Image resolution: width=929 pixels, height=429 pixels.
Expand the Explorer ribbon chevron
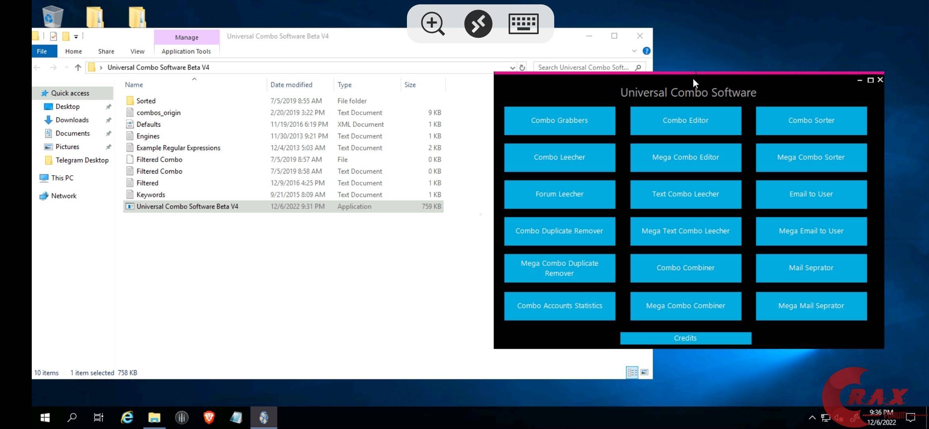tap(634, 51)
